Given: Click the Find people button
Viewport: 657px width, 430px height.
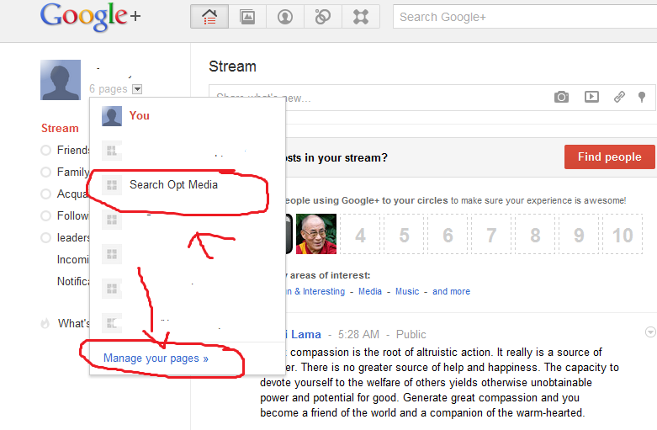Looking at the screenshot, I should click(x=609, y=157).
